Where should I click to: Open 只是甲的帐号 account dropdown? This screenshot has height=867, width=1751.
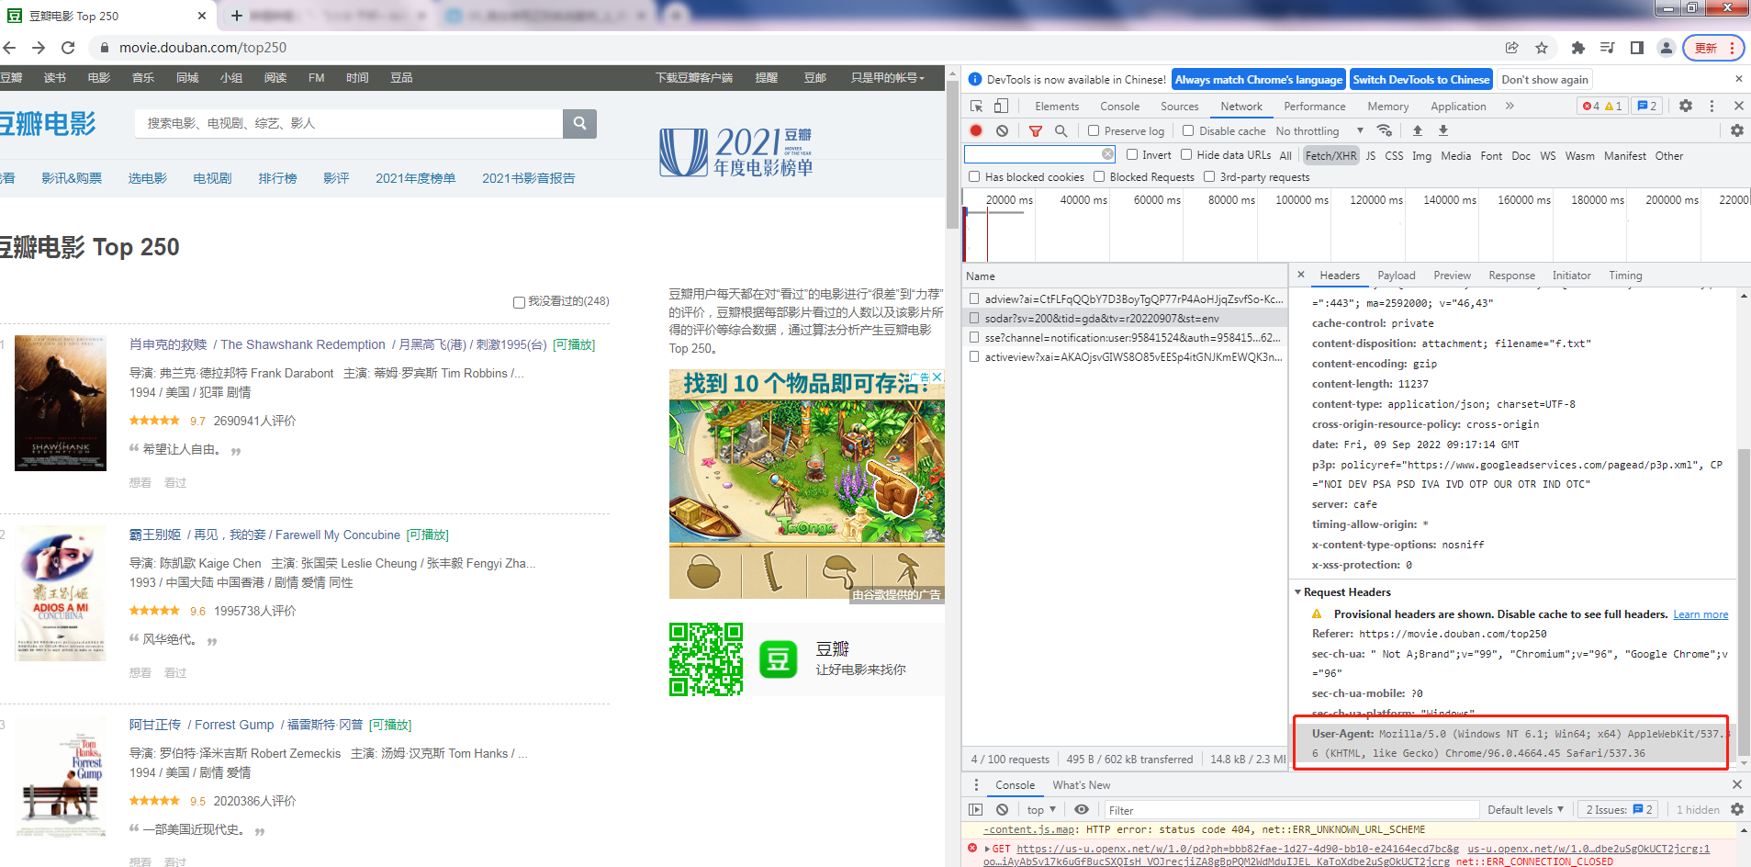(x=887, y=78)
